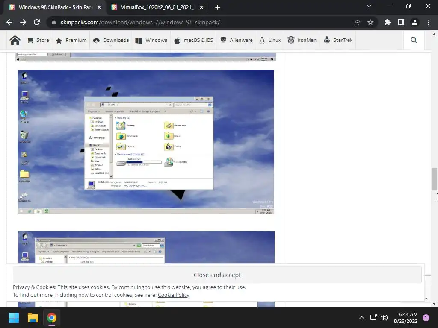Open the volume tray icon
The width and height of the screenshot is (438, 328).
[x=384, y=318]
